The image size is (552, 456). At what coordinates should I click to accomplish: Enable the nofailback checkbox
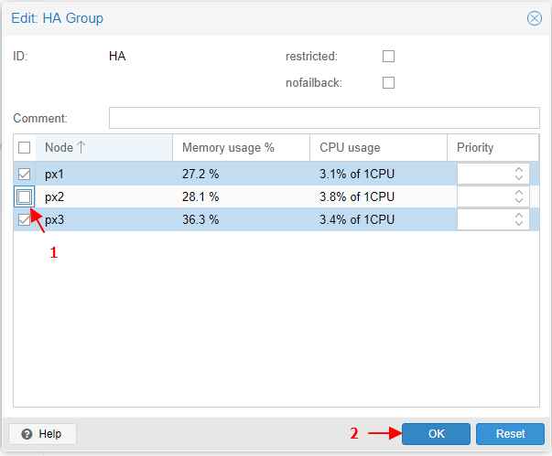tap(388, 82)
